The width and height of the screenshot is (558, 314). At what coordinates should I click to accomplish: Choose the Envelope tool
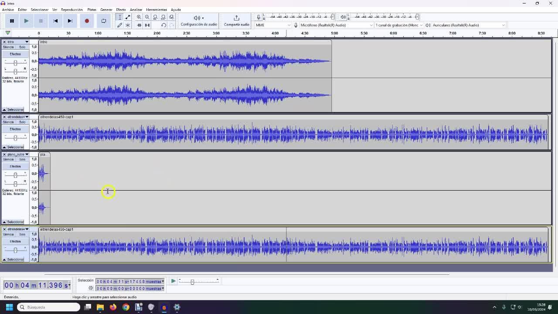(128, 17)
